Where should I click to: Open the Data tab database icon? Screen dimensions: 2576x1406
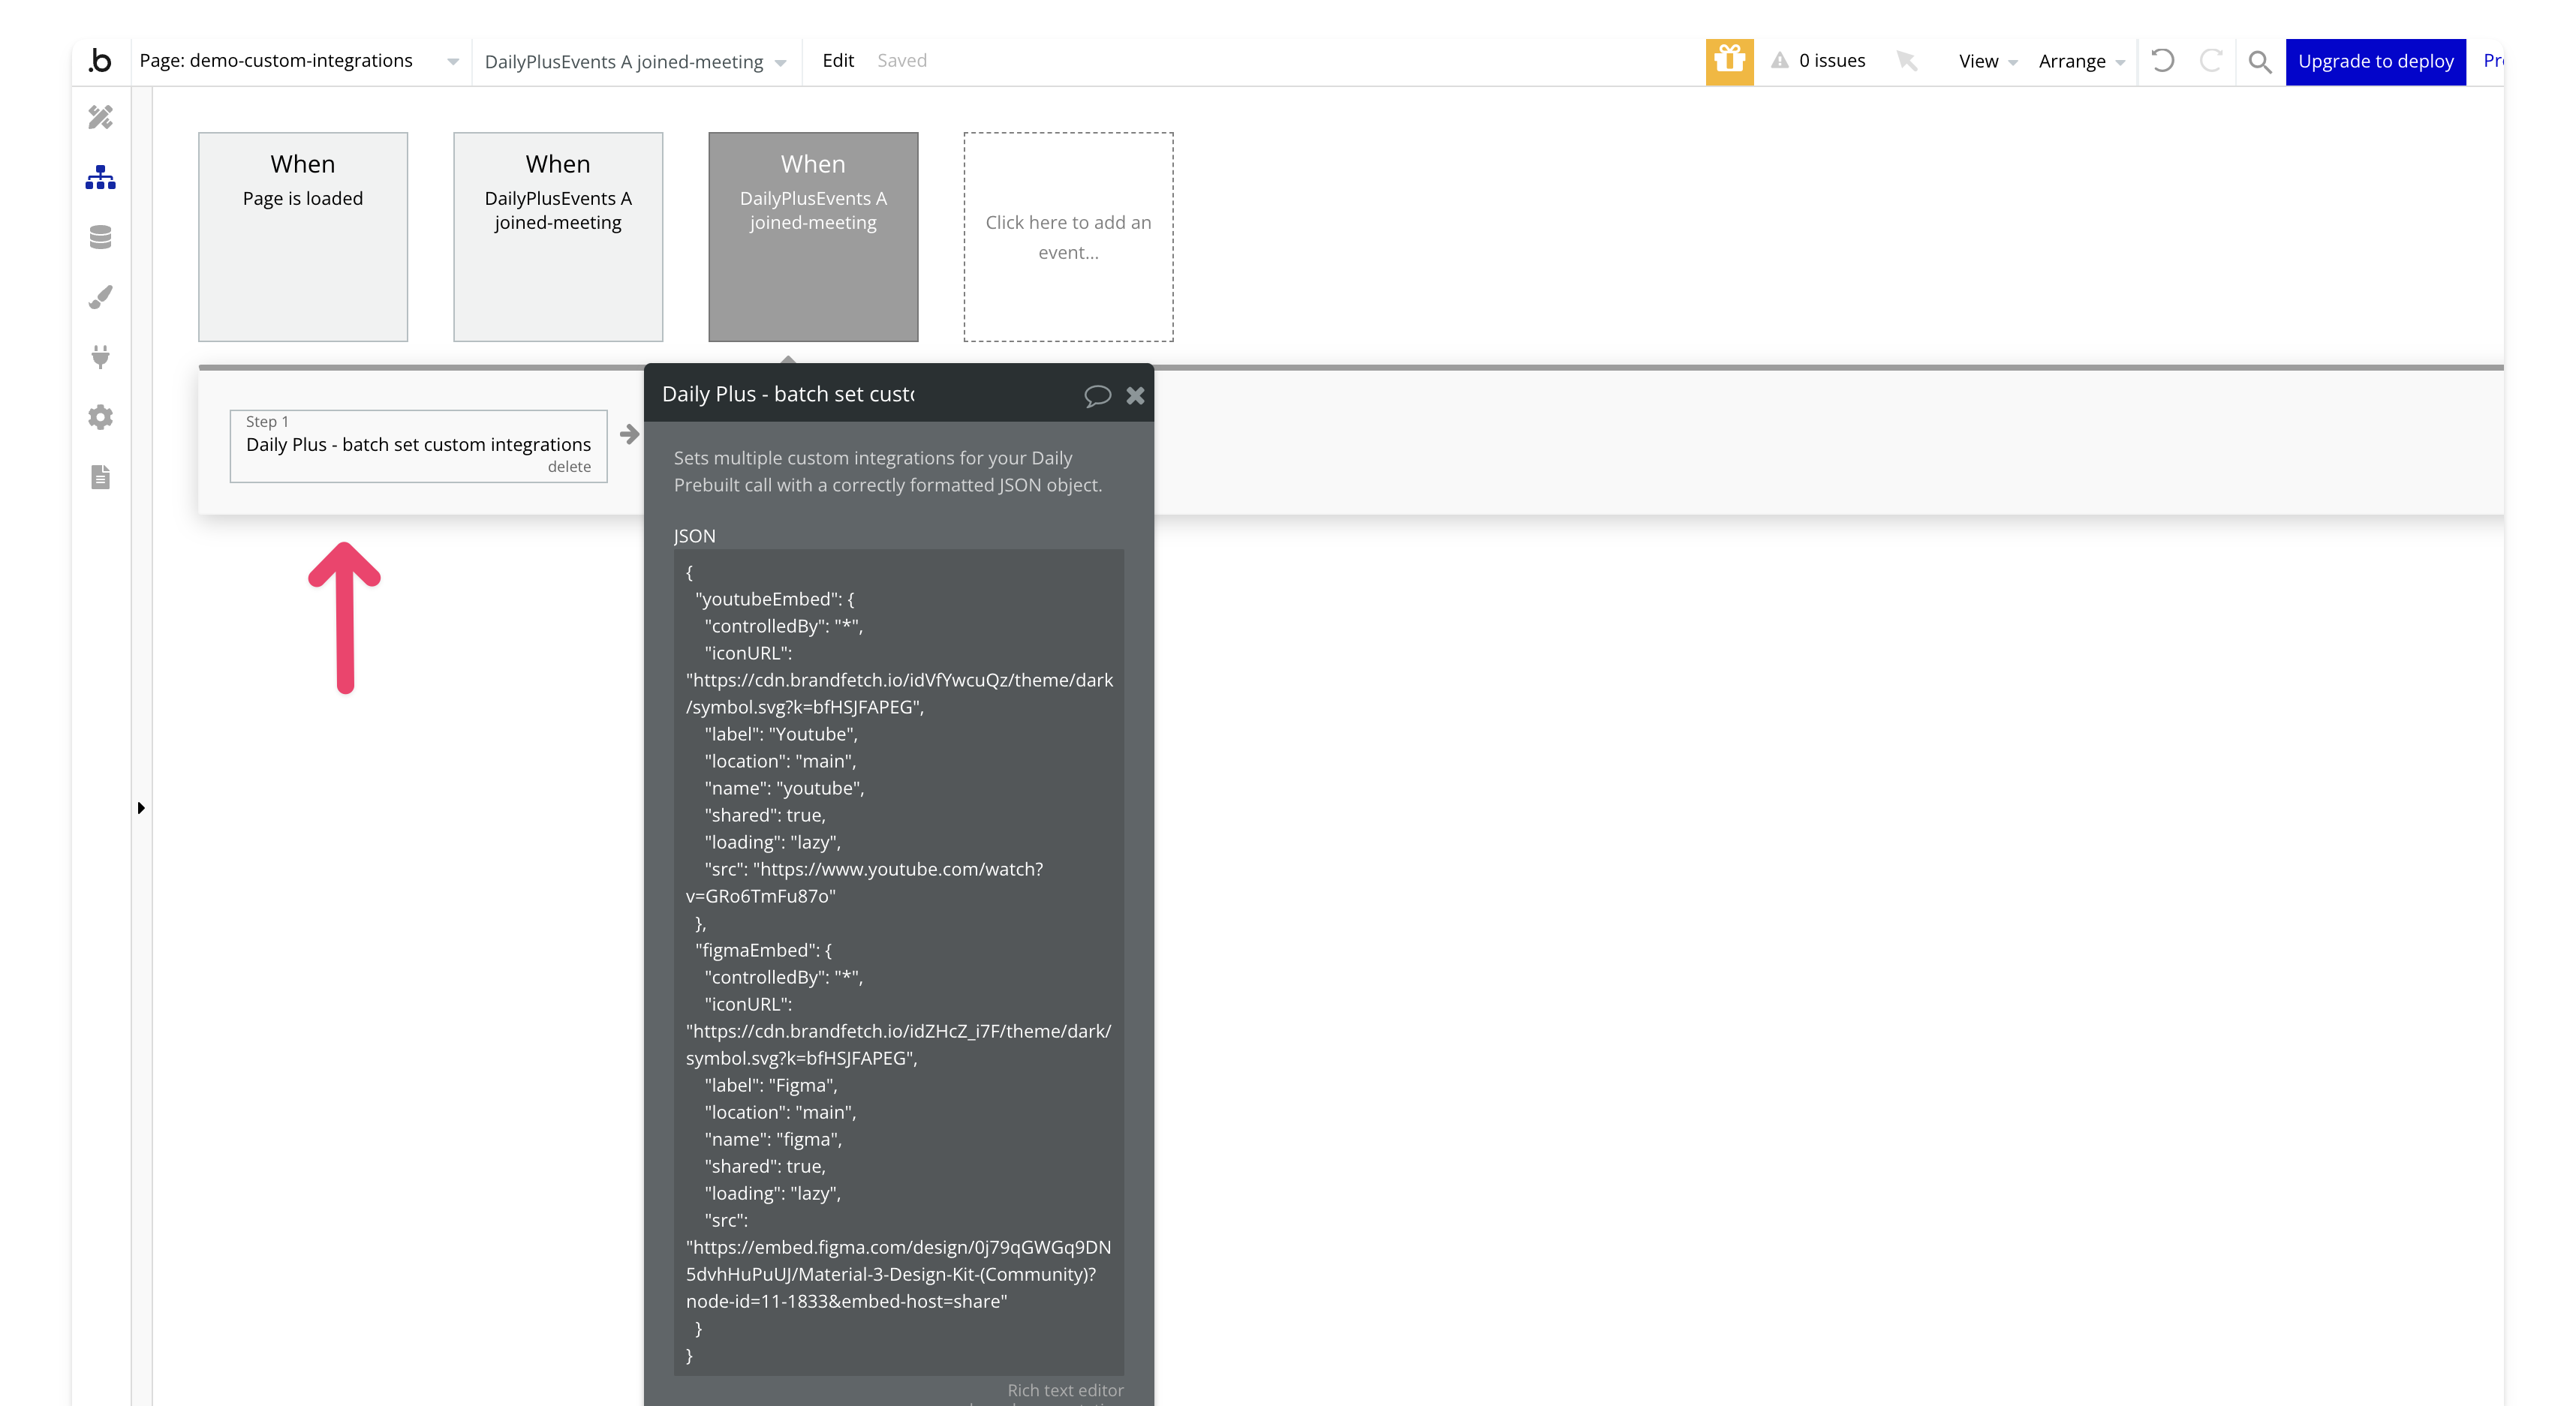click(100, 237)
